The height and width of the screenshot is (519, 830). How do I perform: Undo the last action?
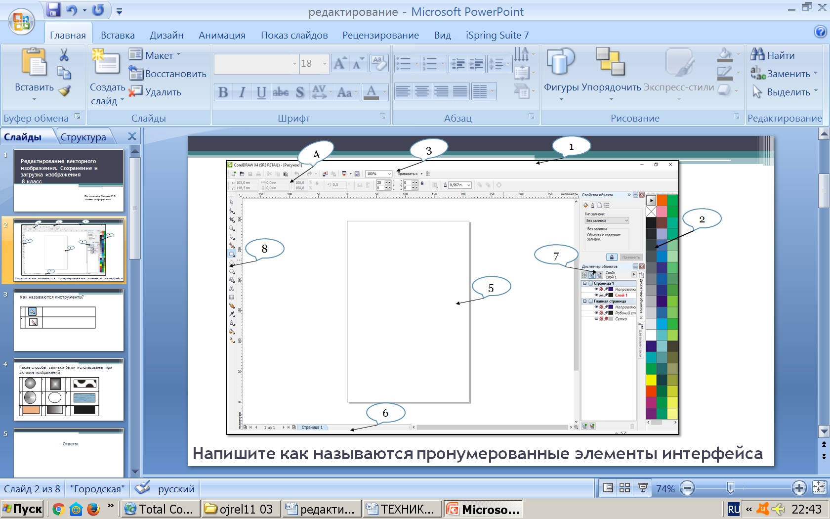tap(72, 10)
